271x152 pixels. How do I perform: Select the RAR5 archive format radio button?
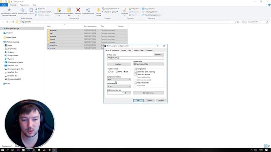117,72
